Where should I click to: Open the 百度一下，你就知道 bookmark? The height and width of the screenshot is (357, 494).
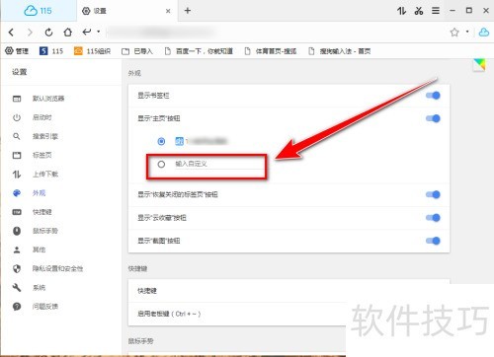[199, 51]
